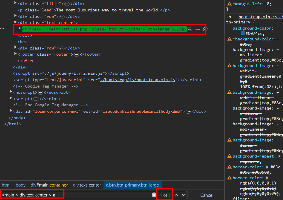Expand the destinations.php anchor node
Viewport: 283px width, 200px height.
(x=20, y=28)
